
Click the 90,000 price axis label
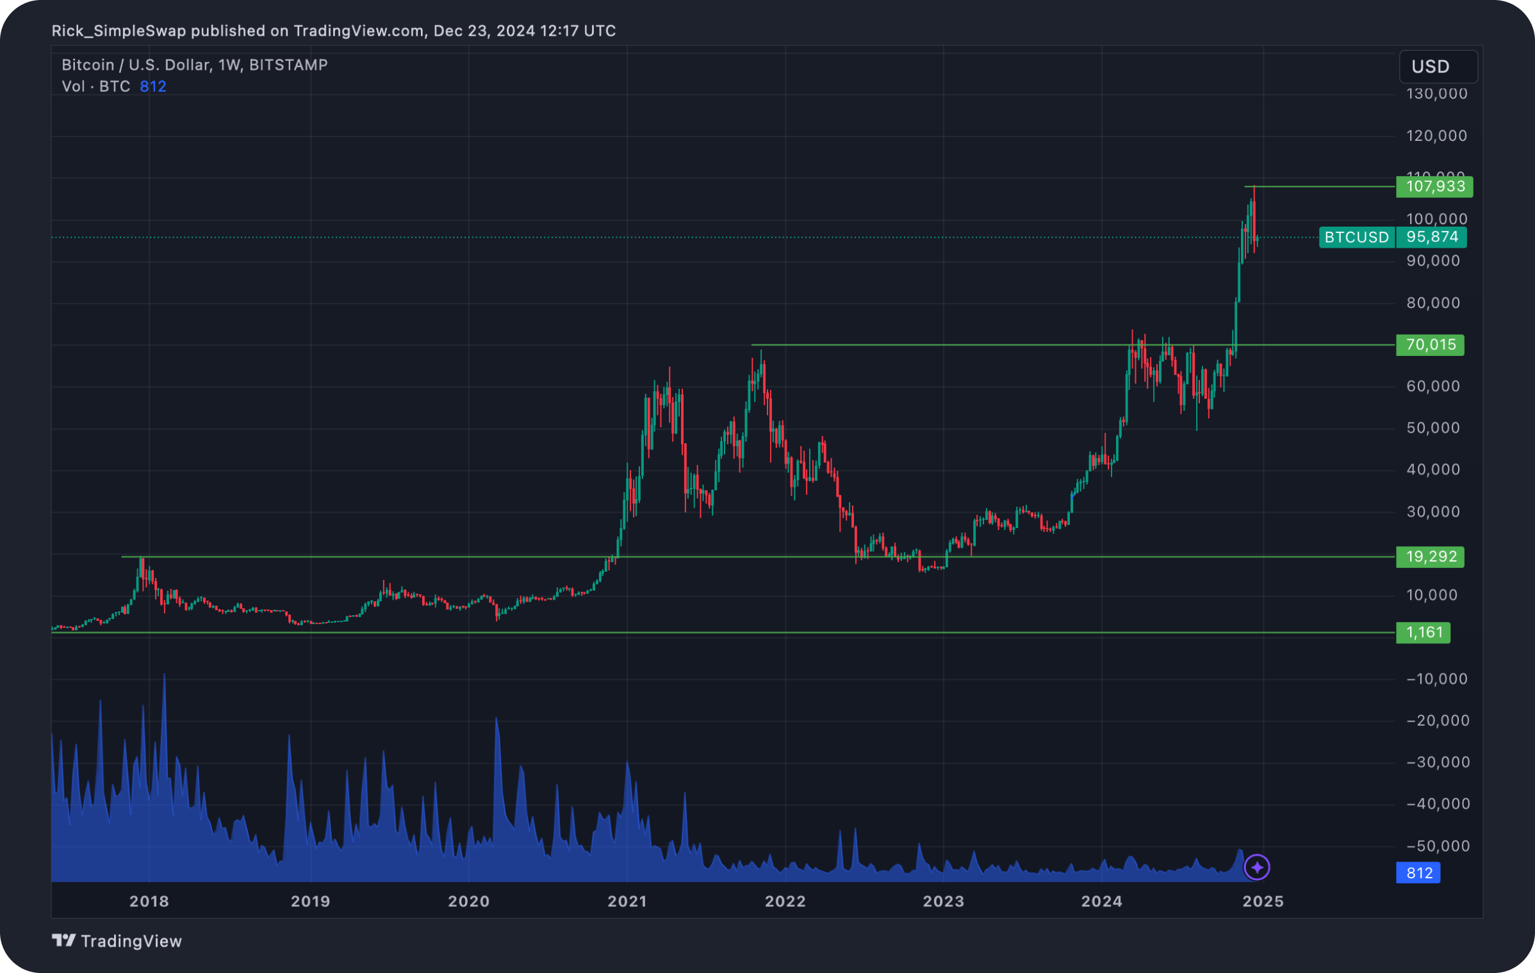click(1433, 261)
